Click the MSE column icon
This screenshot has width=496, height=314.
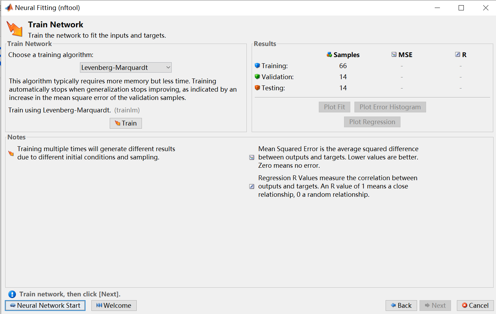click(394, 55)
